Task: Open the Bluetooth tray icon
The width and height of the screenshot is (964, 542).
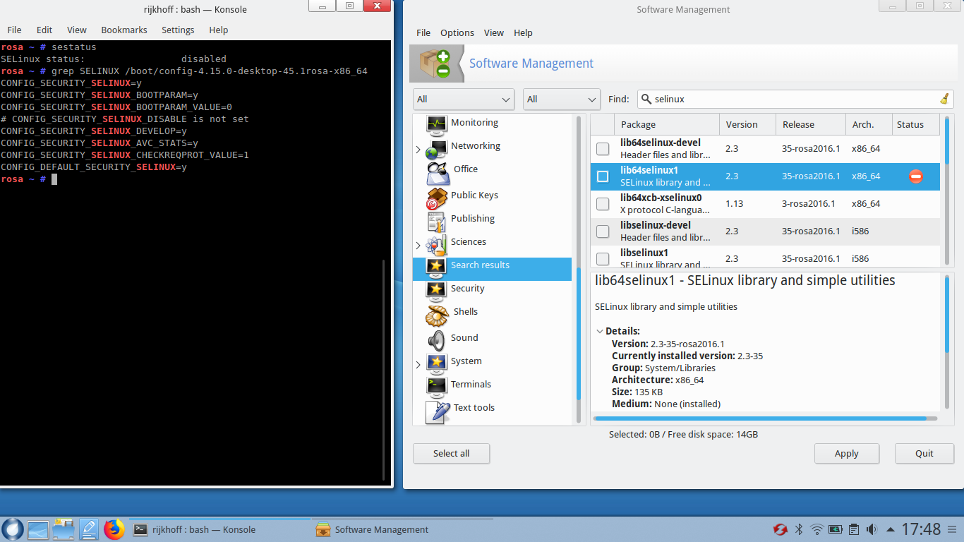Action: [x=800, y=529]
